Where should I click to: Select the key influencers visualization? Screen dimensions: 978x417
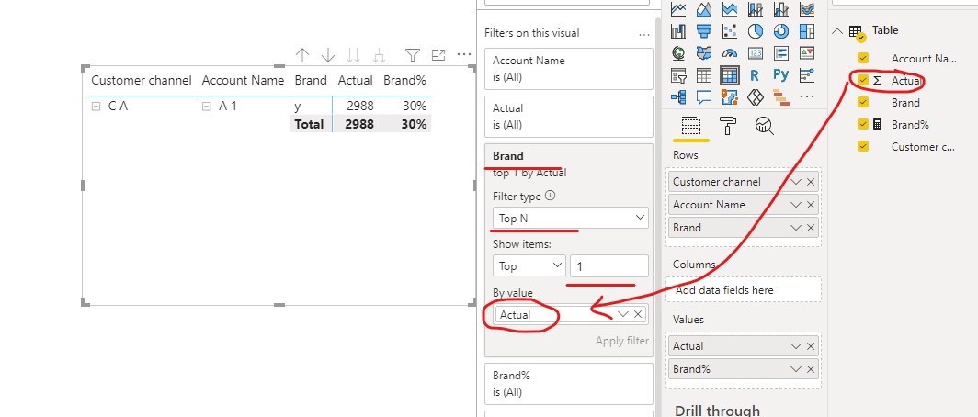click(807, 75)
